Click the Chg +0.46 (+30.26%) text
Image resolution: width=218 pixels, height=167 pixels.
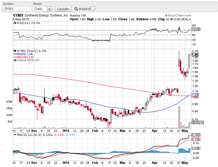[173, 19]
